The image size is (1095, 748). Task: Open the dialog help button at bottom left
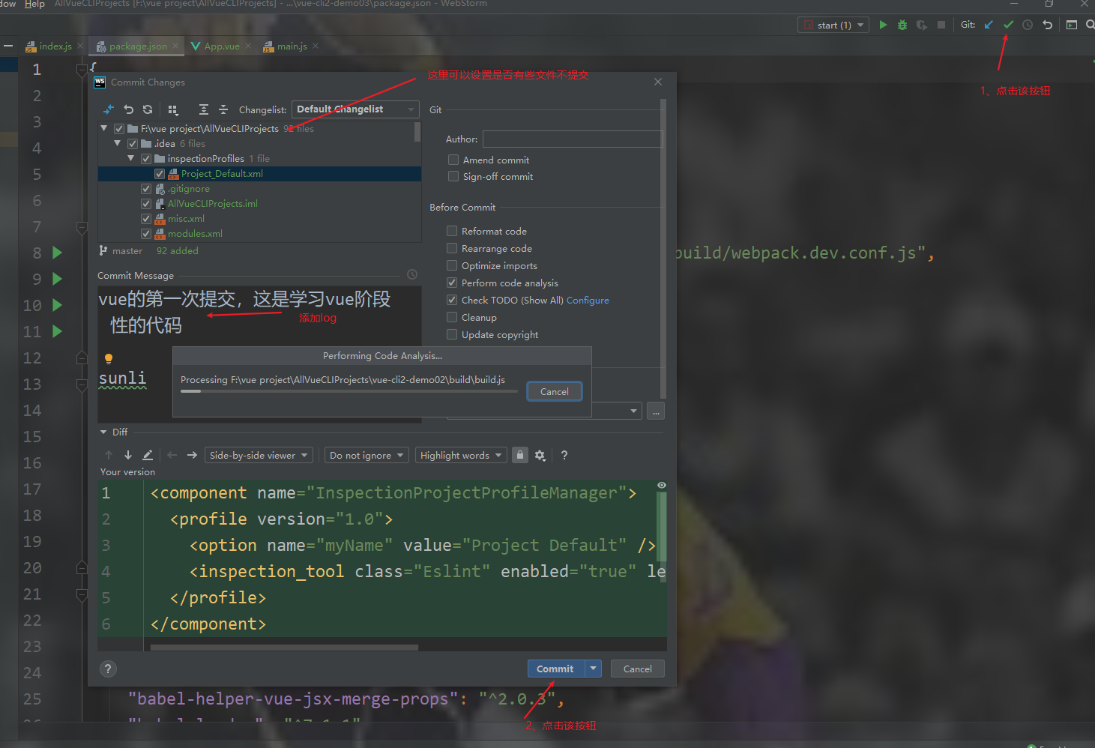[x=108, y=669]
